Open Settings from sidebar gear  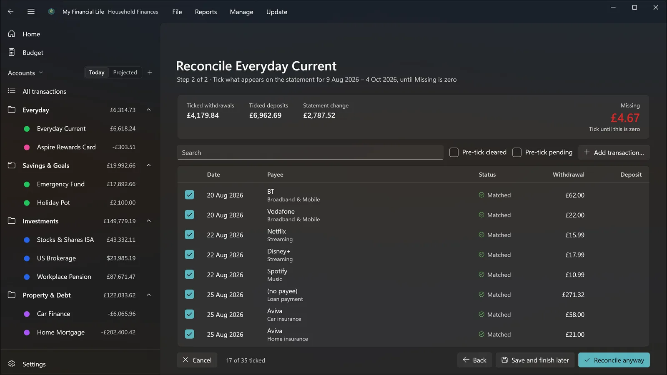[12, 364]
